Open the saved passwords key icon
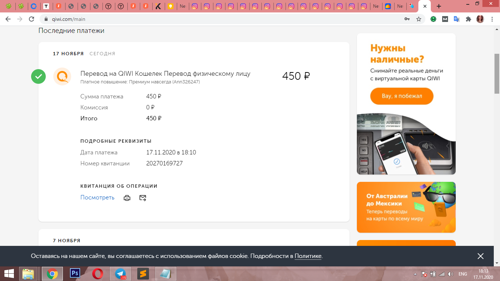The height and width of the screenshot is (281, 500). (x=407, y=19)
